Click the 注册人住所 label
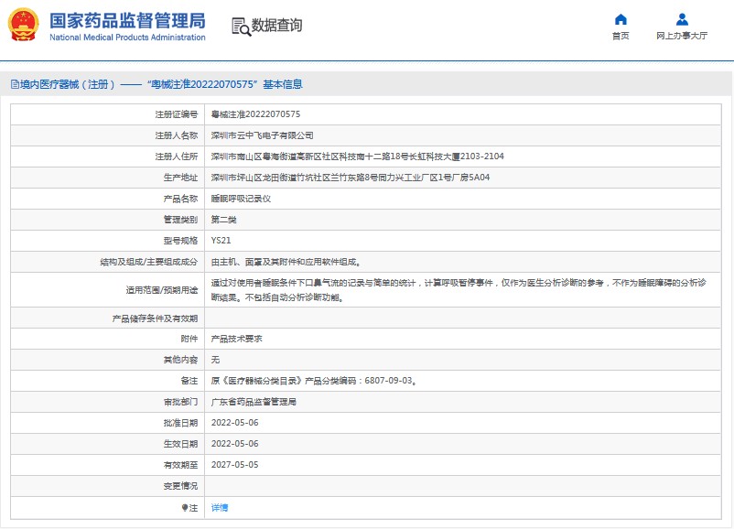 tap(177, 157)
